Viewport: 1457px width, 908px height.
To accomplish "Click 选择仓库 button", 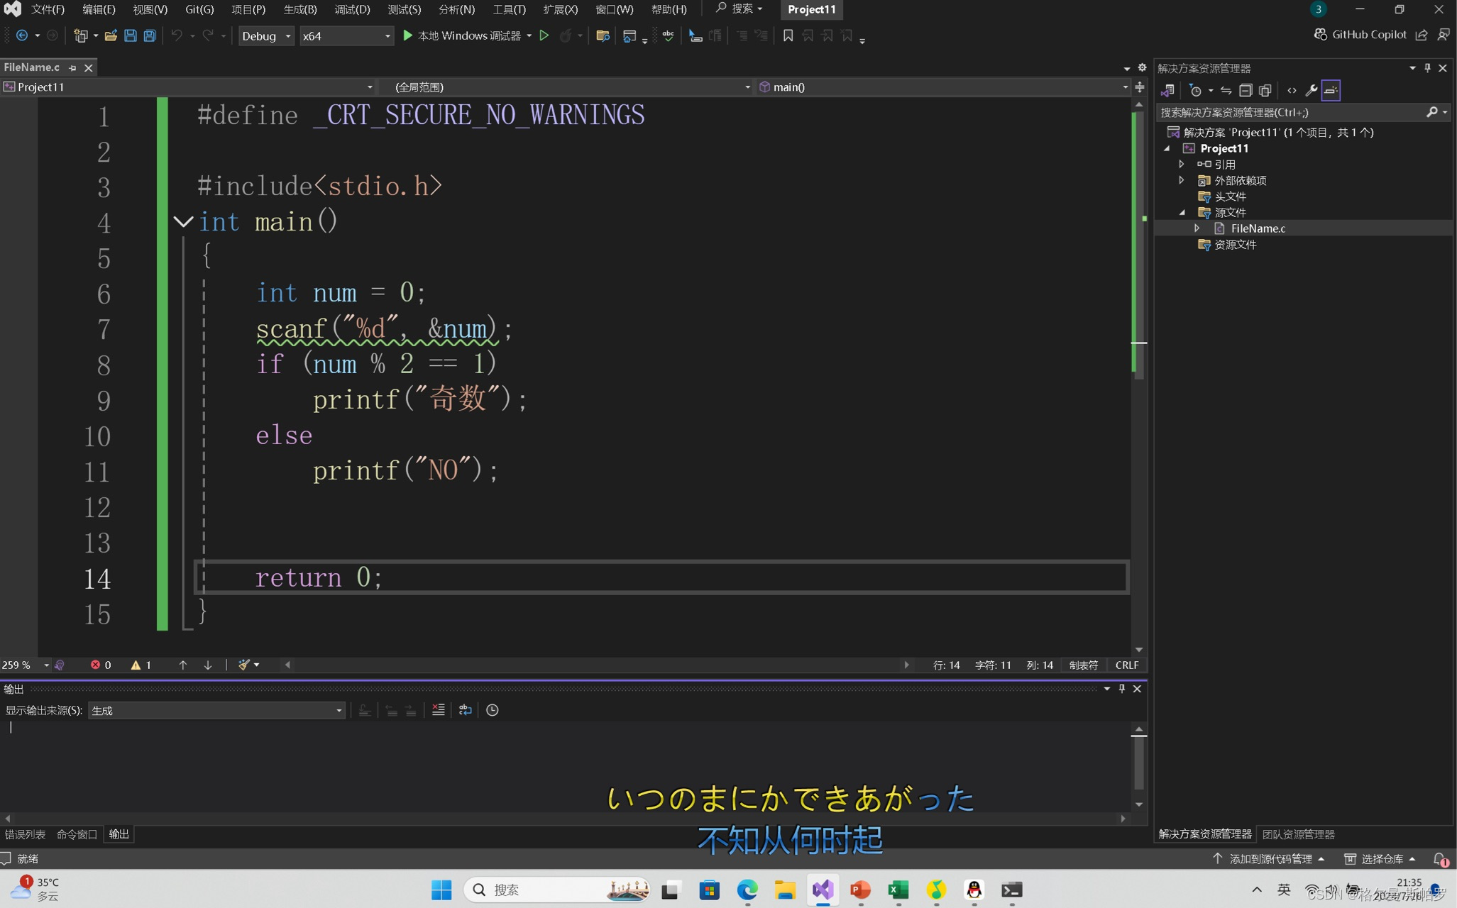I will 1380,859.
